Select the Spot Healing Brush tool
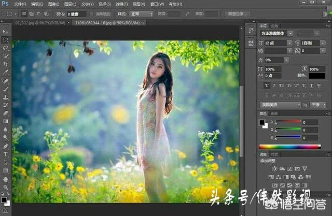The height and width of the screenshot is (216, 332). (5, 81)
